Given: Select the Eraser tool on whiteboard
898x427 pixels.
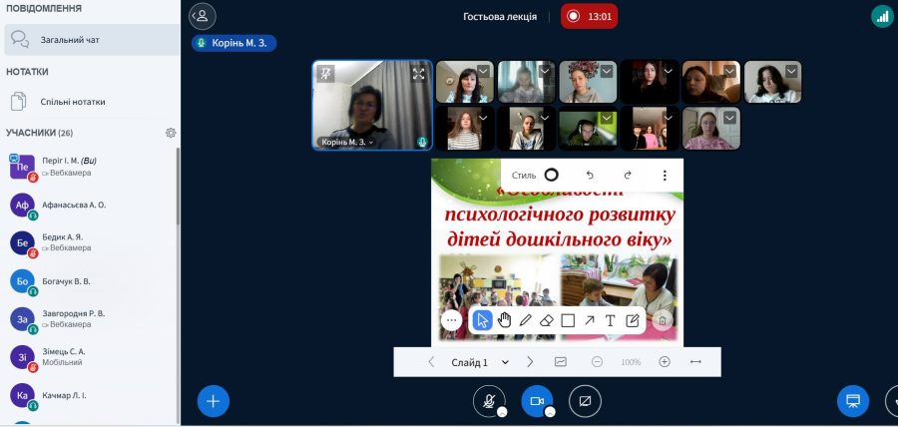Looking at the screenshot, I should (x=546, y=320).
